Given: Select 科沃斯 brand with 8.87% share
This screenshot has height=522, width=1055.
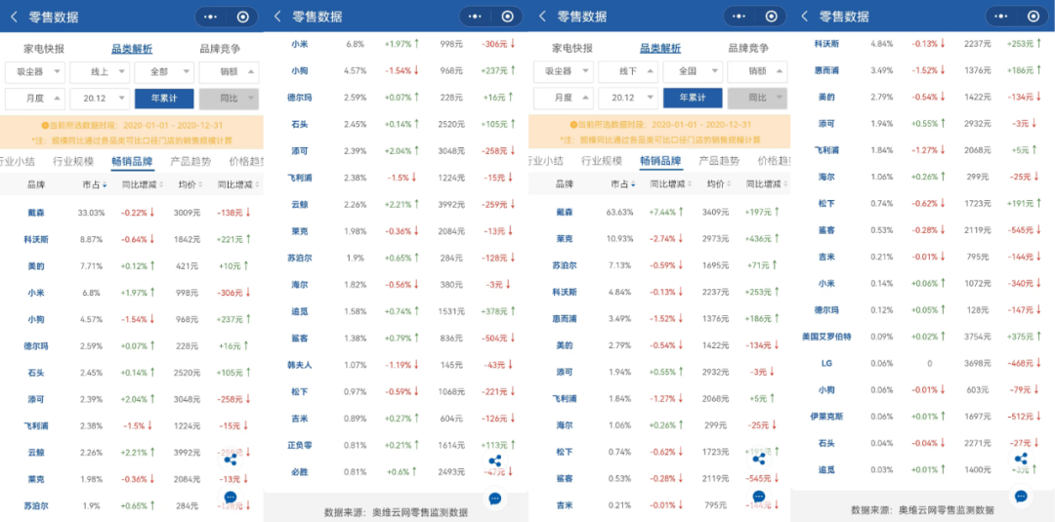Looking at the screenshot, I should click(x=36, y=240).
